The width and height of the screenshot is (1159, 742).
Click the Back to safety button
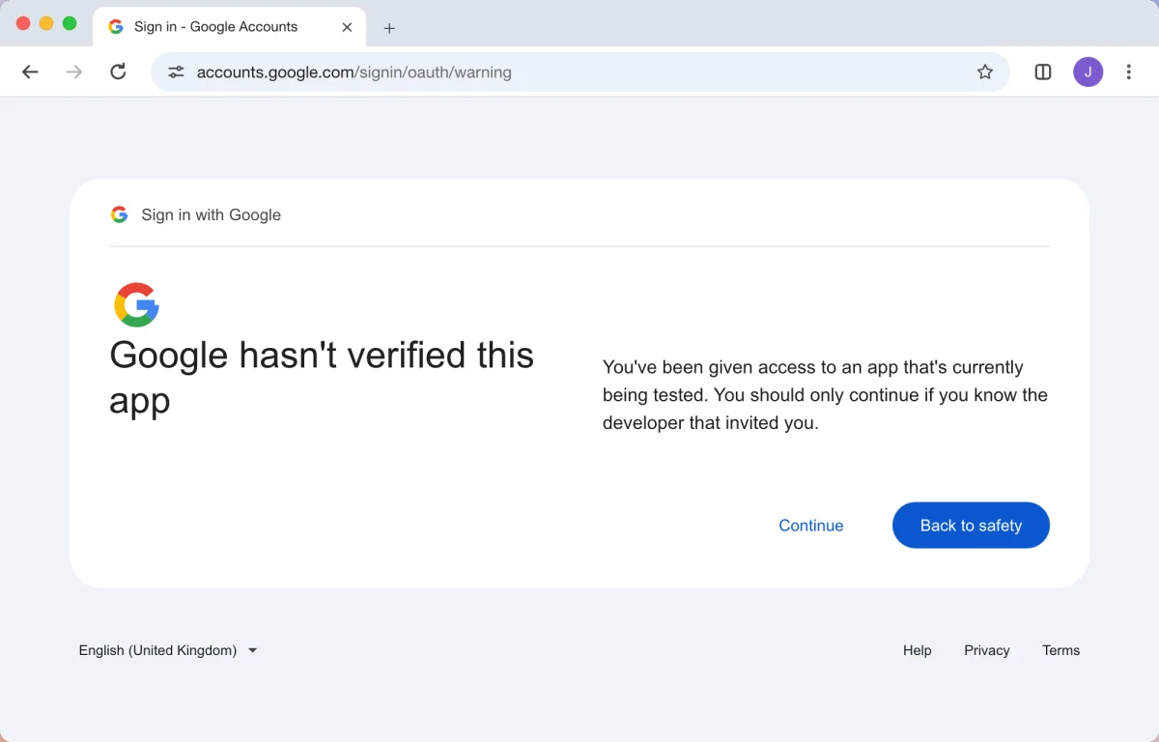pyautogui.click(x=971, y=526)
